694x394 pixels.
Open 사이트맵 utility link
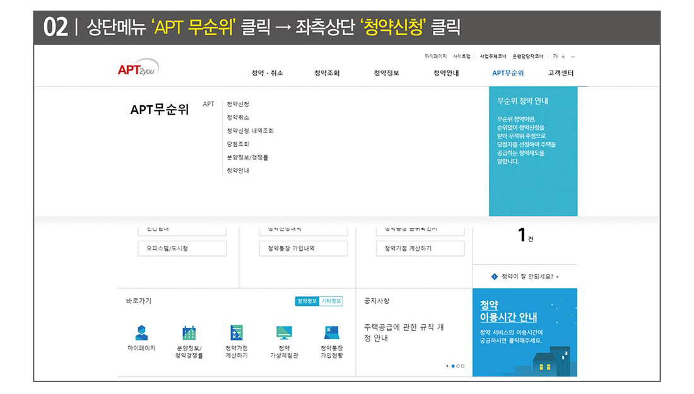point(462,57)
